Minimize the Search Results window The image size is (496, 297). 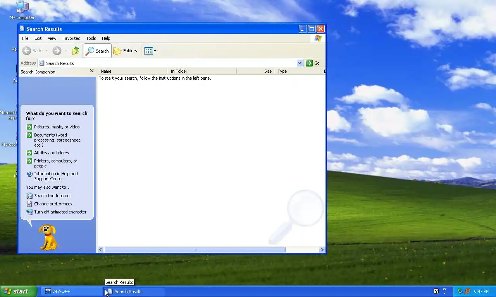tap(303, 29)
